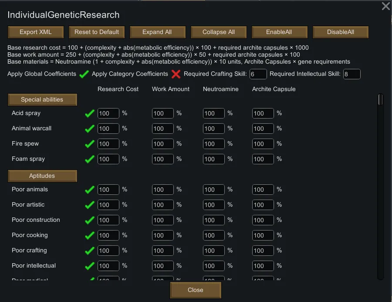
Task: Toggle the Acid spray green checkmark
Action: (x=90, y=113)
